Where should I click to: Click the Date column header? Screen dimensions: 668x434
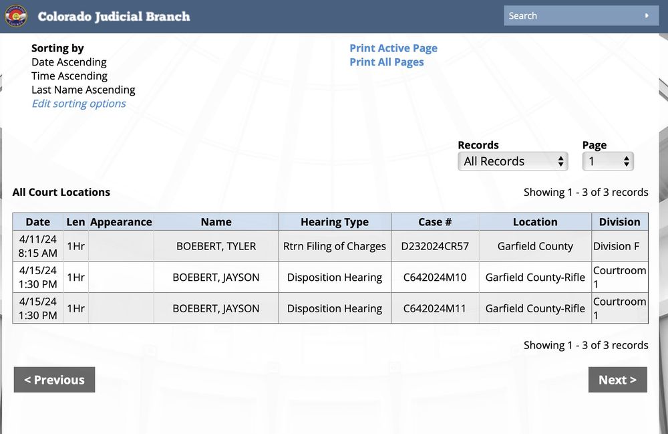click(x=38, y=222)
